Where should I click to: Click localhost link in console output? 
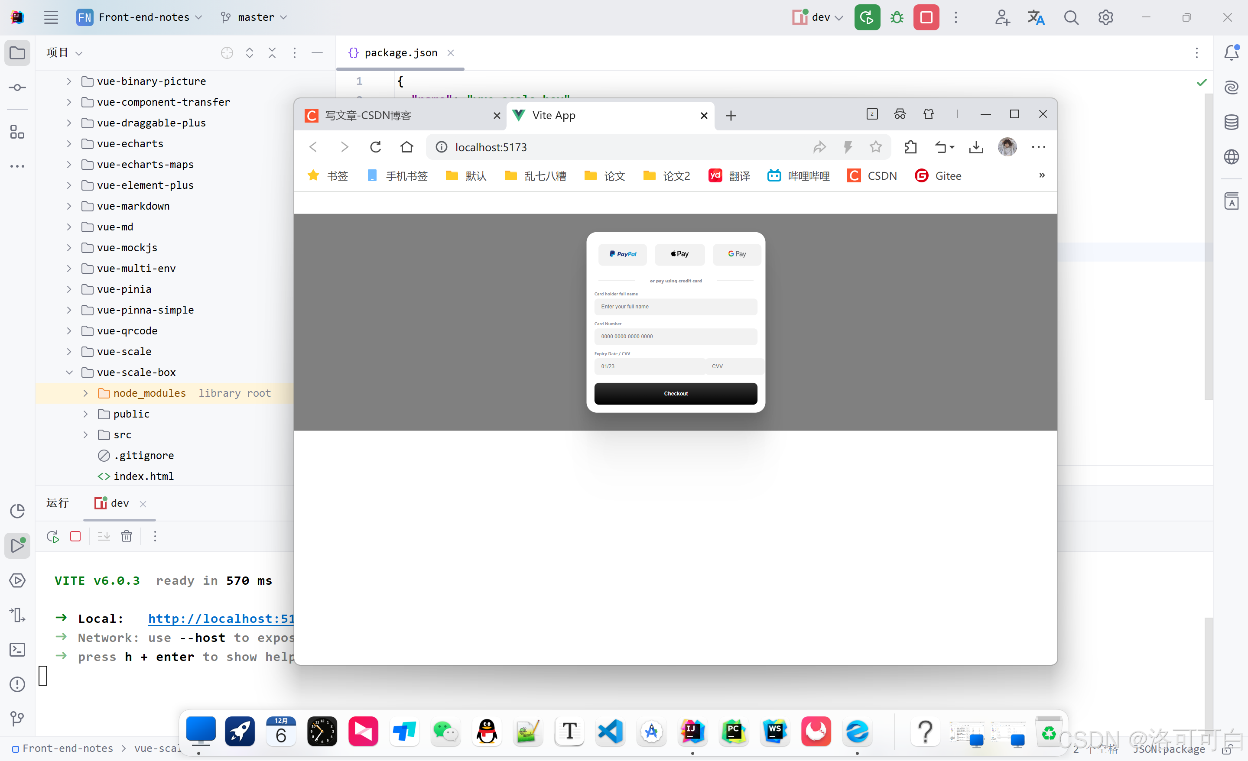[221, 618]
